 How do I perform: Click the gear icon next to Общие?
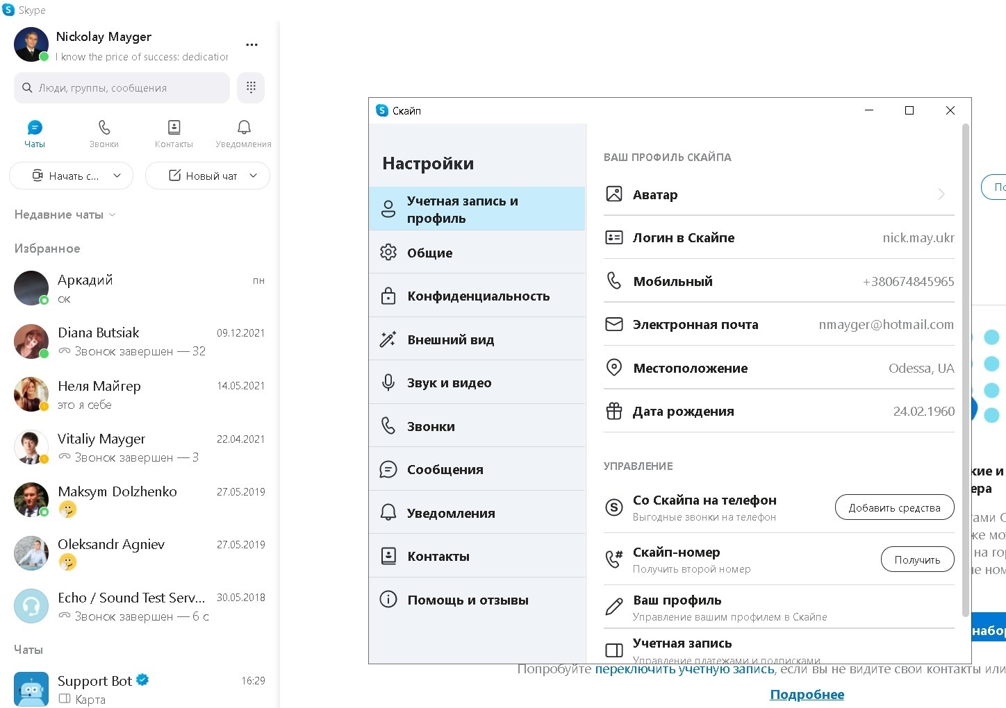(x=388, y=252)
